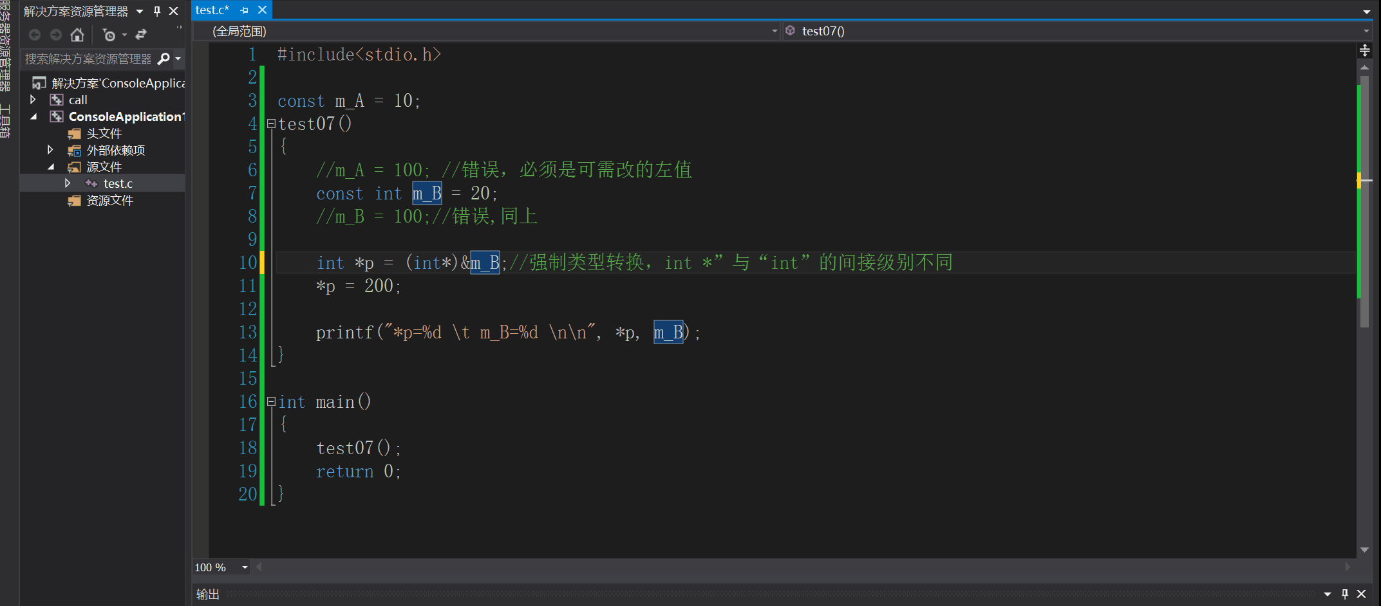Click the sync with active document icon
Viewport: 1381px width, 606px height.
click(141, 35)
